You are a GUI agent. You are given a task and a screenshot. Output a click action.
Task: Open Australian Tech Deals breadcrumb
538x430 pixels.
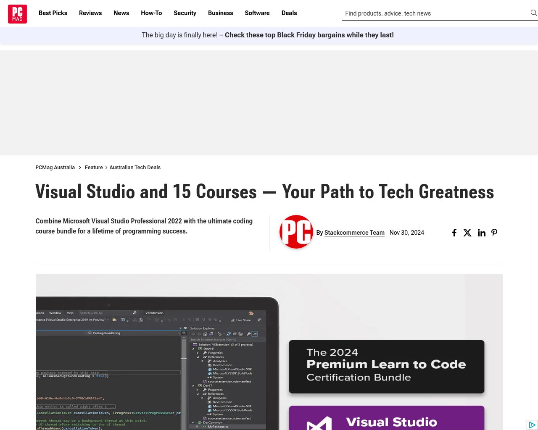click(135, 167)
